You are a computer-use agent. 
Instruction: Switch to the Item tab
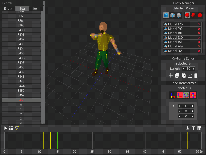tap(36, 9)
